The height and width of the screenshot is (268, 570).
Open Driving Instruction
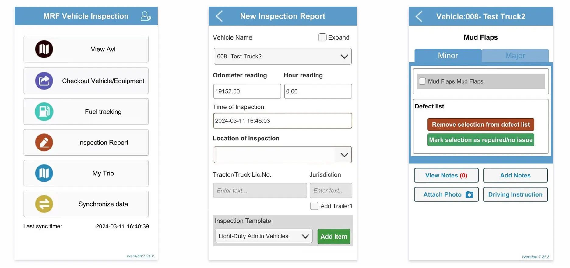(x=515, y=194)
